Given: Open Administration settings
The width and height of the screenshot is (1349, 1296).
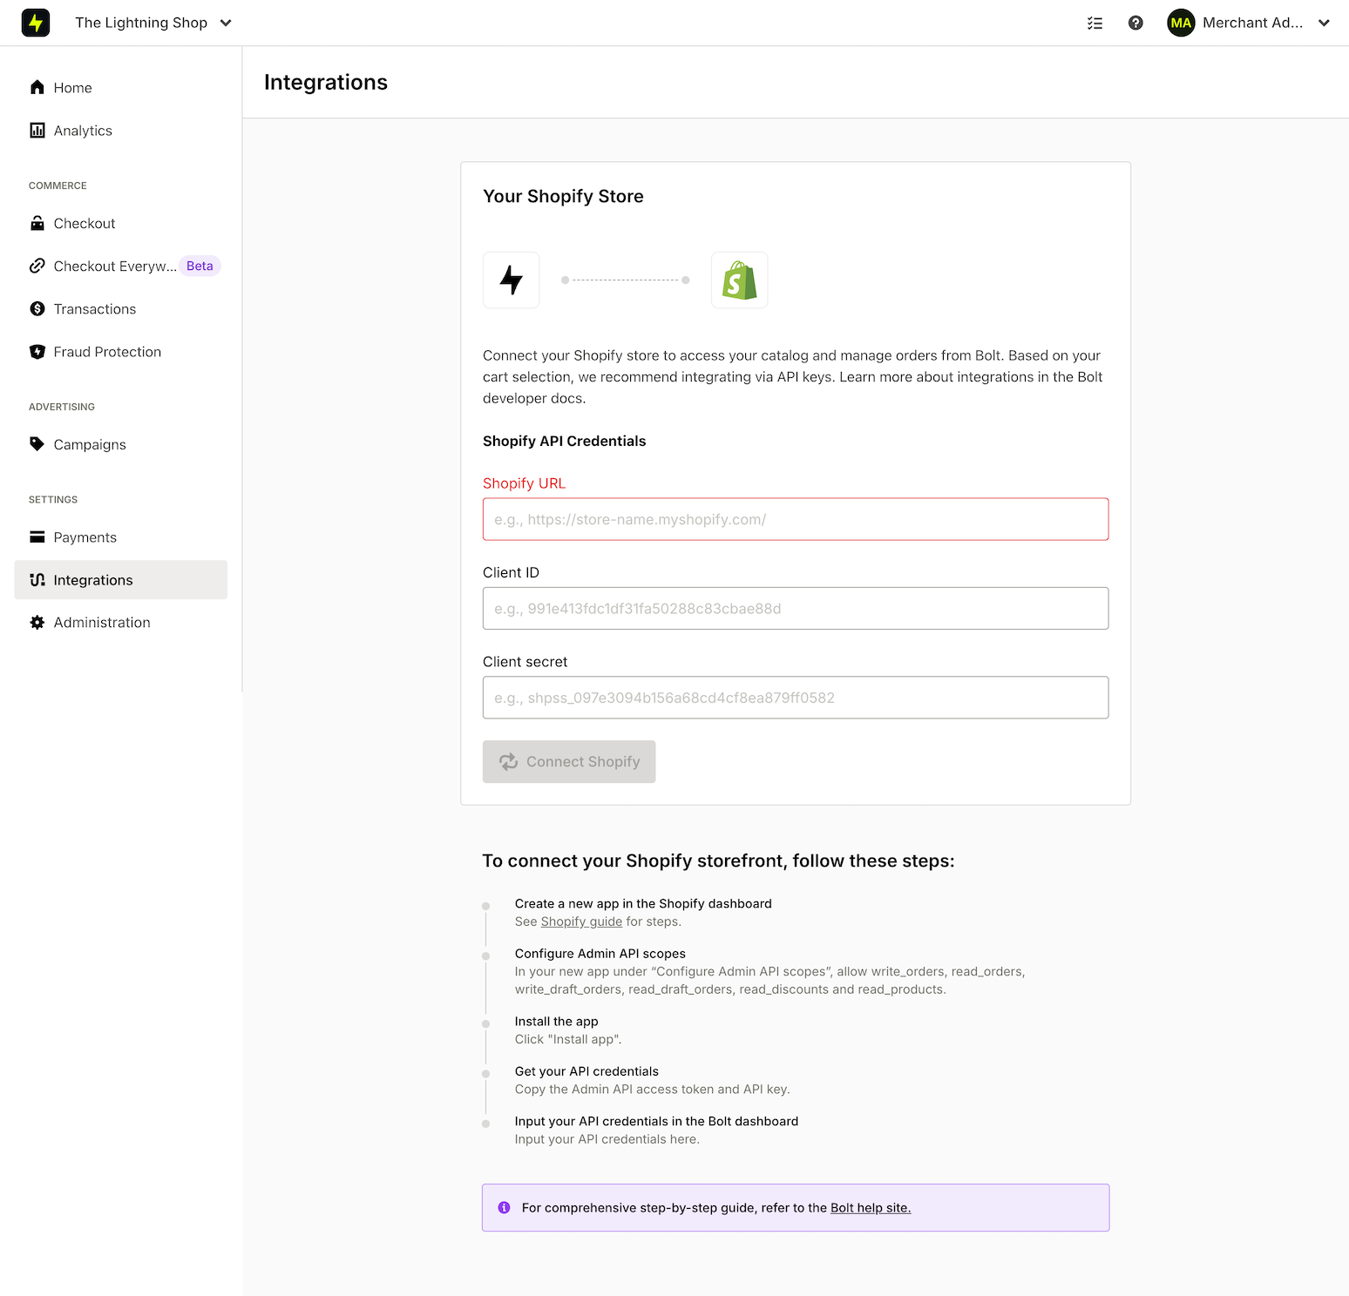Looking at the screenshot, I should (x=121, y=623).
